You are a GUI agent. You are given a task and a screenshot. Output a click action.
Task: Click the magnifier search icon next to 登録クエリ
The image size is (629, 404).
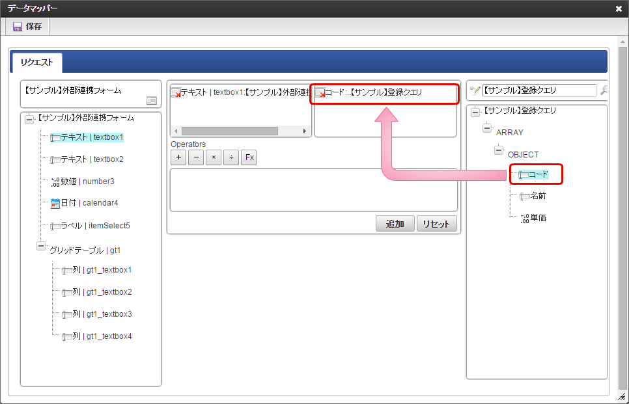click(604, 91)
